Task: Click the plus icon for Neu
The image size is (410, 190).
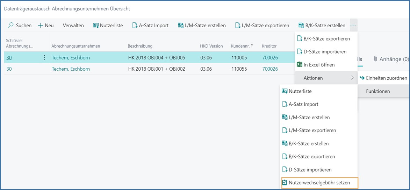Action: pos(41,26)
